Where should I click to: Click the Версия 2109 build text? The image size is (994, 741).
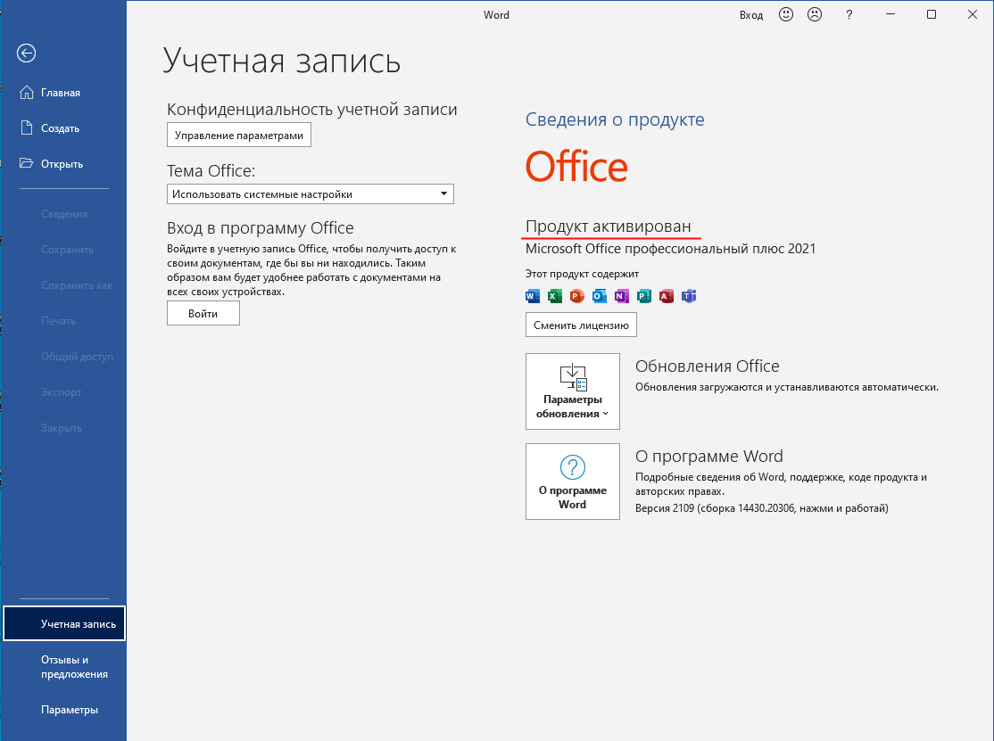click(x=762, y=508)
